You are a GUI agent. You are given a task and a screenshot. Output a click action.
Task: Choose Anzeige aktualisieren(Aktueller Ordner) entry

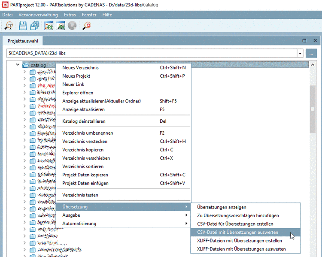pyautogui.click(x=123, y=101)
